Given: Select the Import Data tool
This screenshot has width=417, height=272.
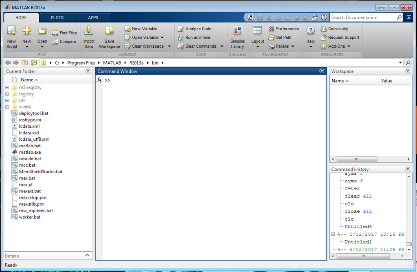Looking at the screenshot, I should pos(89,37).
